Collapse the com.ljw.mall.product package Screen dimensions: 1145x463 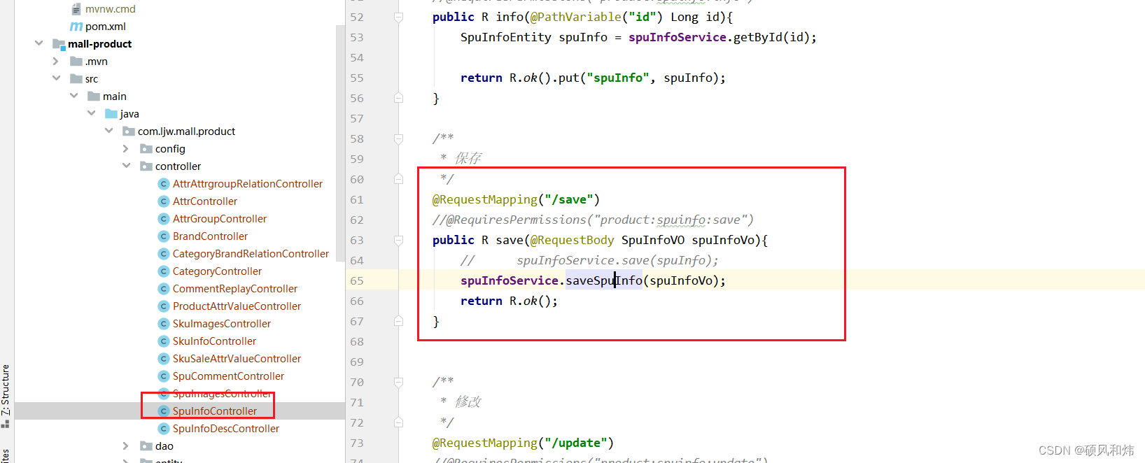click(x=108, y=131)
